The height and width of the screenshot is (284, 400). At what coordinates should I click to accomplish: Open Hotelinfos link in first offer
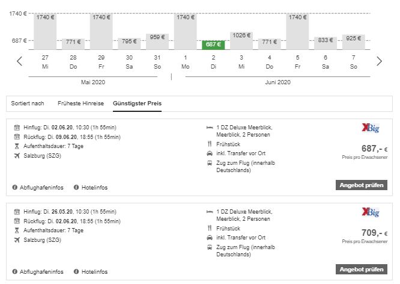94,188
